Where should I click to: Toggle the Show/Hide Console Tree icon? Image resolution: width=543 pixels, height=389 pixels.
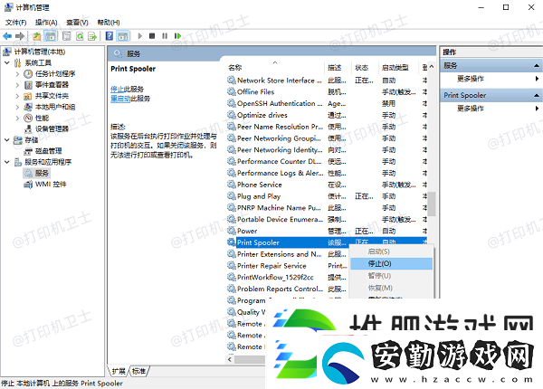(51, 35)
